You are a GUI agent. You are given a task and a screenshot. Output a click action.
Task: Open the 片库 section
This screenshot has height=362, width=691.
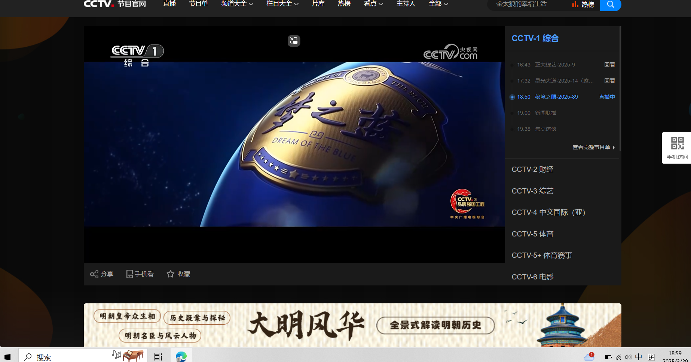pyautogui.click(x=318, y=4)
